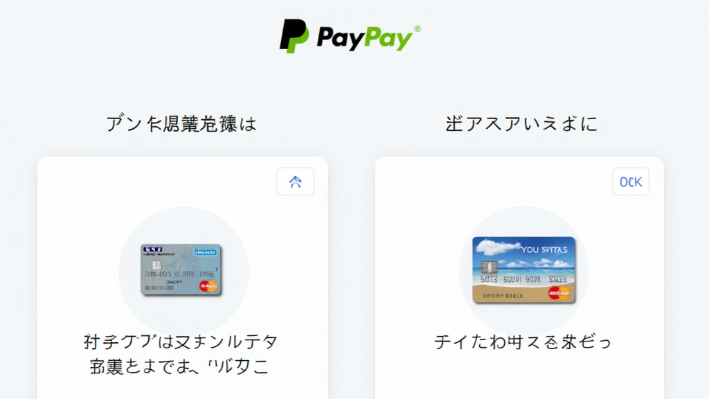
Task: Click the heading above the left card panel
Action: (181, 124)
